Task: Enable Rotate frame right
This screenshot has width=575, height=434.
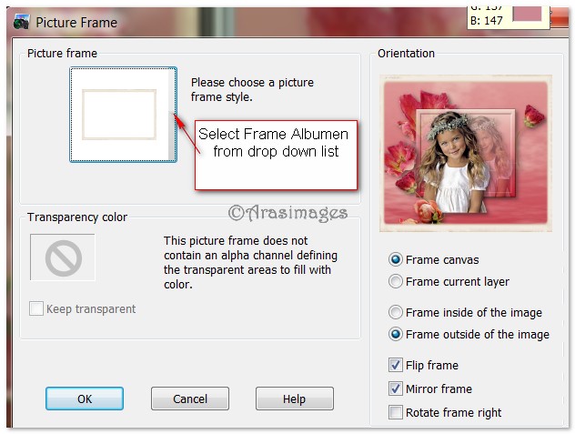Action: point(396,412)
